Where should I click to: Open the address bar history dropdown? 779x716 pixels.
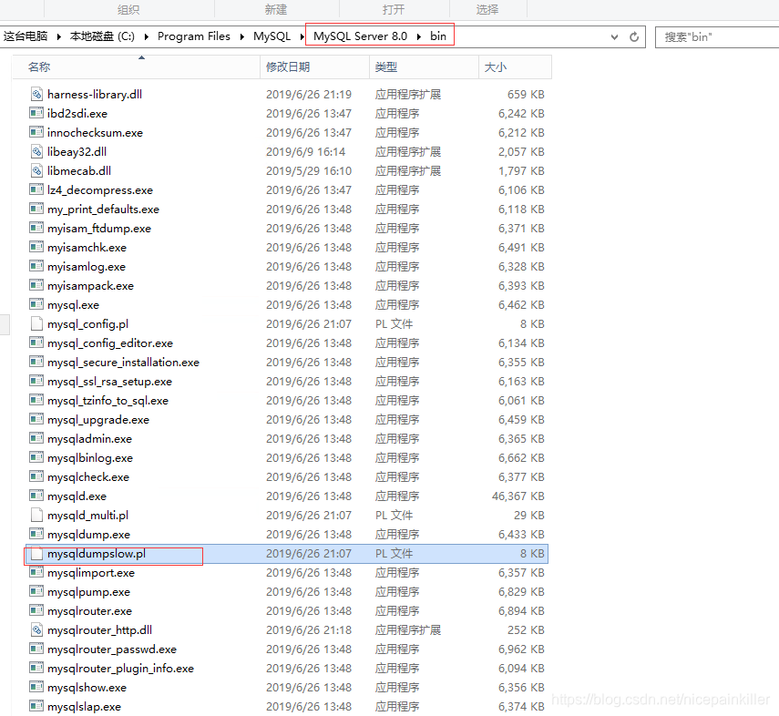(x=615, y=36)
